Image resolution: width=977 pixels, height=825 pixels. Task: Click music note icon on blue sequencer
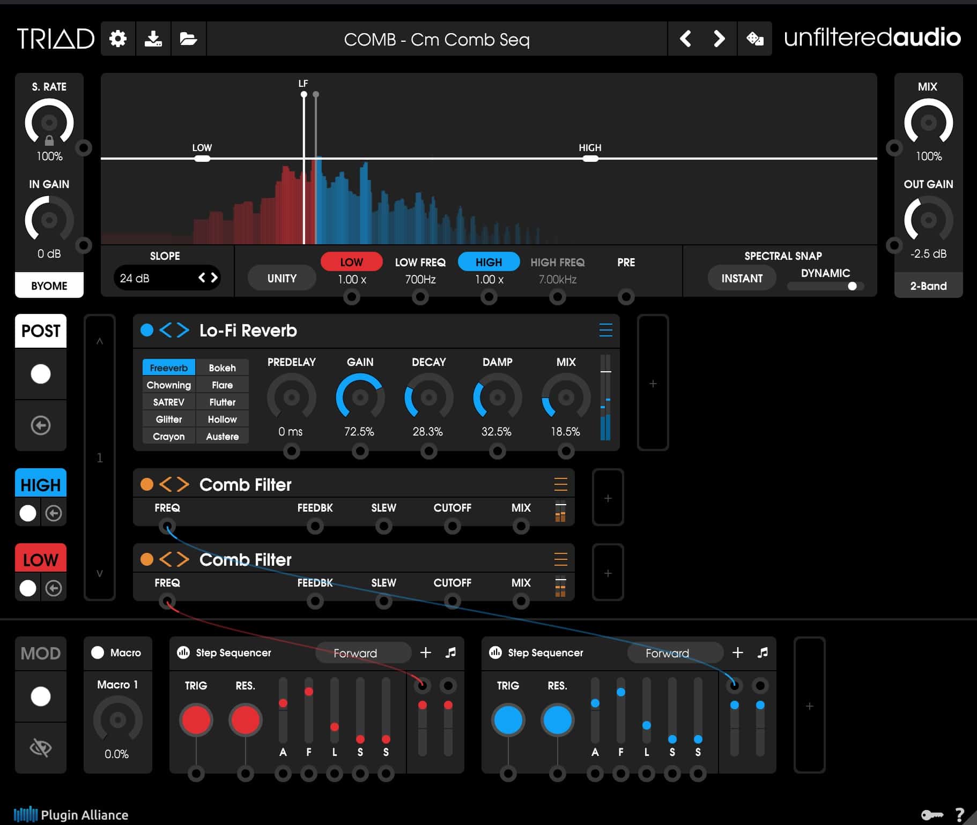(x=763, y=652)
